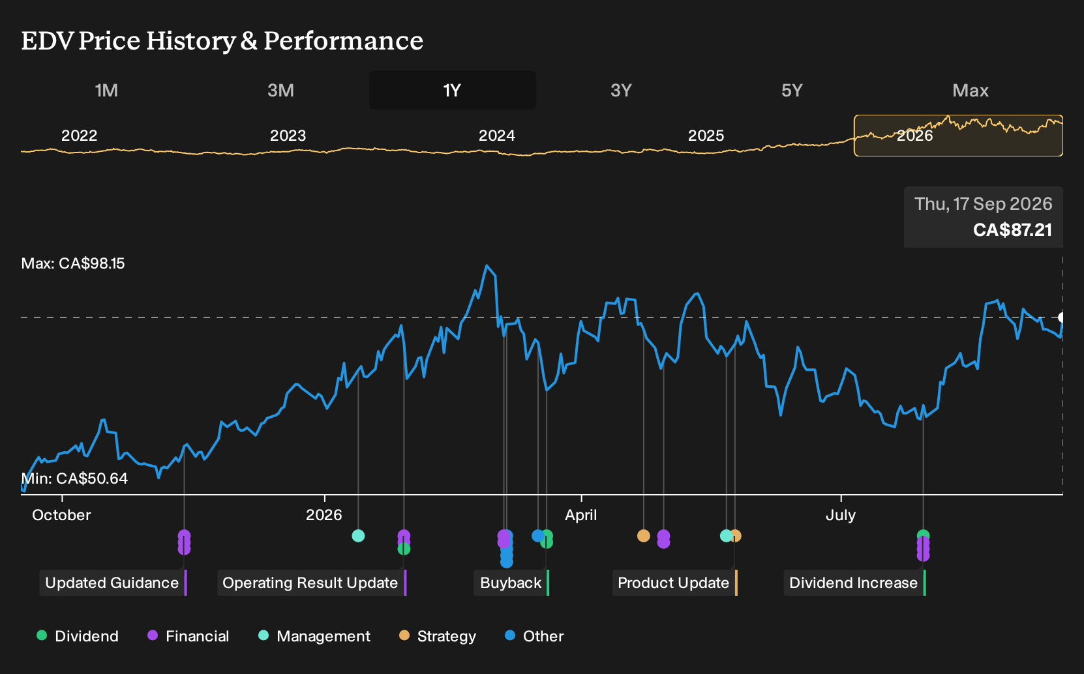Click the purple dot pair after April

pos(663,539)
